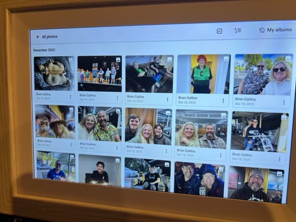Tap the image badge on floral shirt couple photo
The image size is (296, 222).
tap(118, 111)
